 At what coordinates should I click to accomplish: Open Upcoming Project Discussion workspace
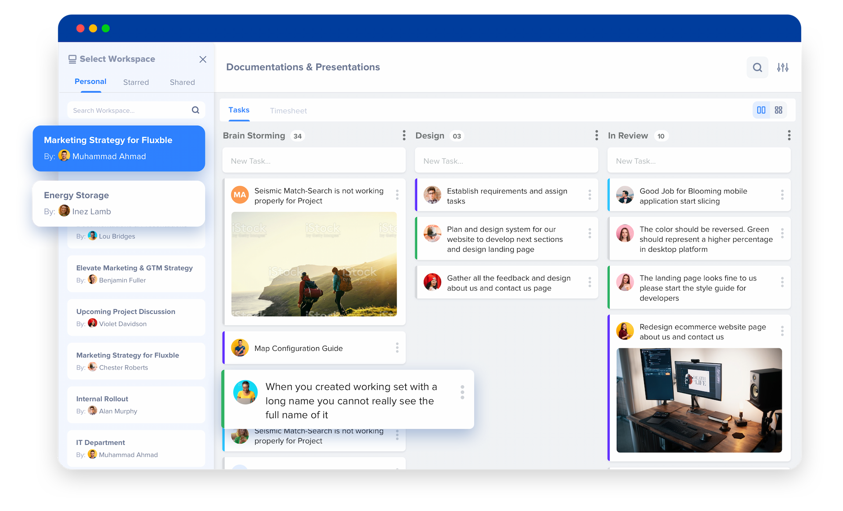[x=136, y=317]
